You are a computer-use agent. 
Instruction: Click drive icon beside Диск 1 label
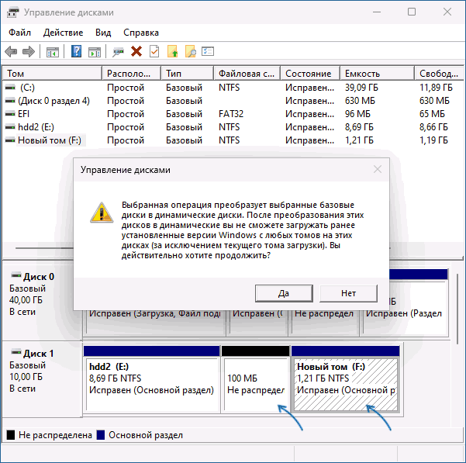click(x=16, y=352)
